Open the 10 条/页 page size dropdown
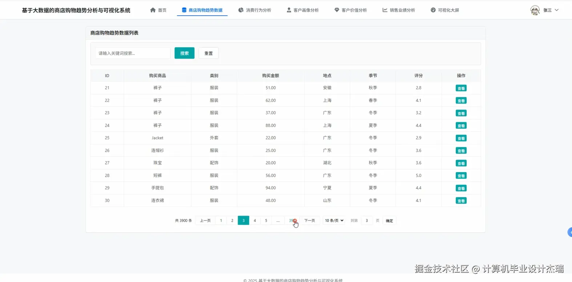The height and width of the screenshot is (282, 572). click(x=334, y=221)
